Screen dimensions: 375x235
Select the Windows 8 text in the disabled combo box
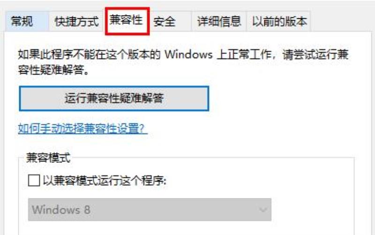click(x=61, y=210)
